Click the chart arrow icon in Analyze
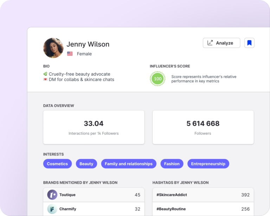This screenshot has width=270, height=216. [210, 43]
